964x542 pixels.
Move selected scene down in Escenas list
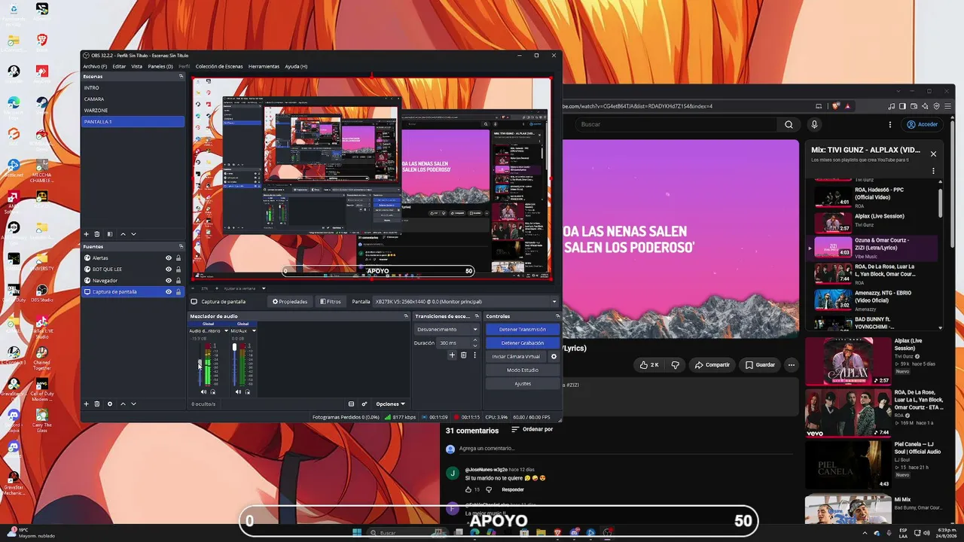coord(133,234)
